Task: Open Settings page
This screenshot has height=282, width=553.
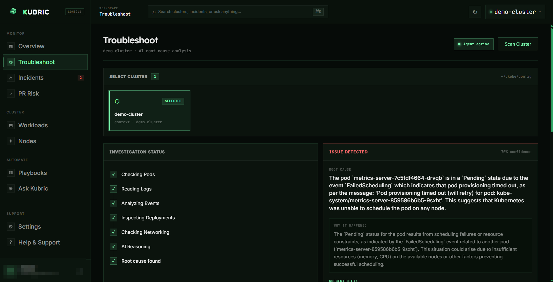Action: 45,227
